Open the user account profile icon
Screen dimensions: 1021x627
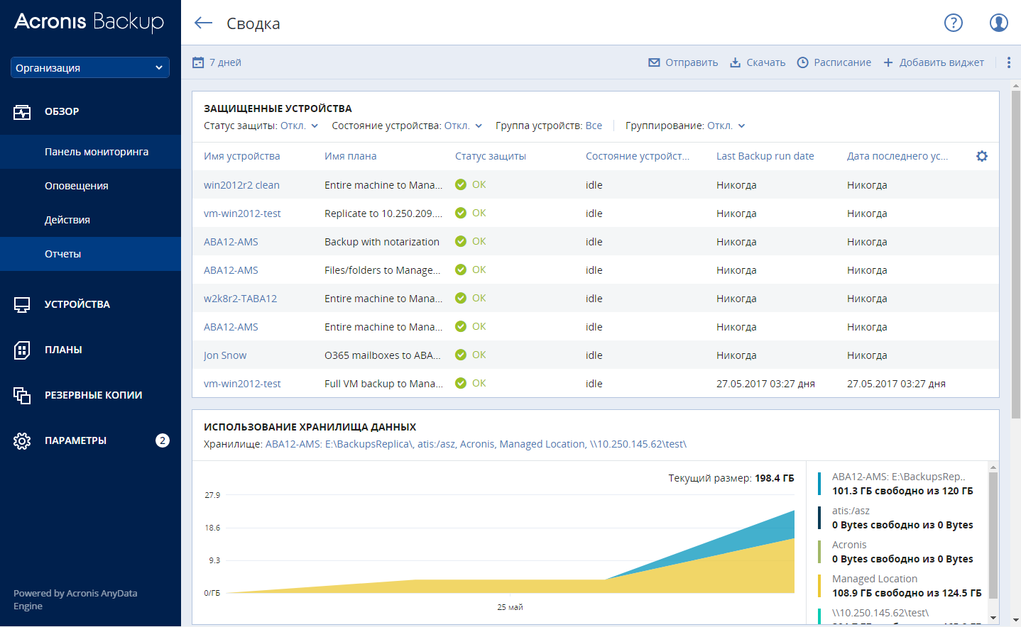tap(998, 23)
